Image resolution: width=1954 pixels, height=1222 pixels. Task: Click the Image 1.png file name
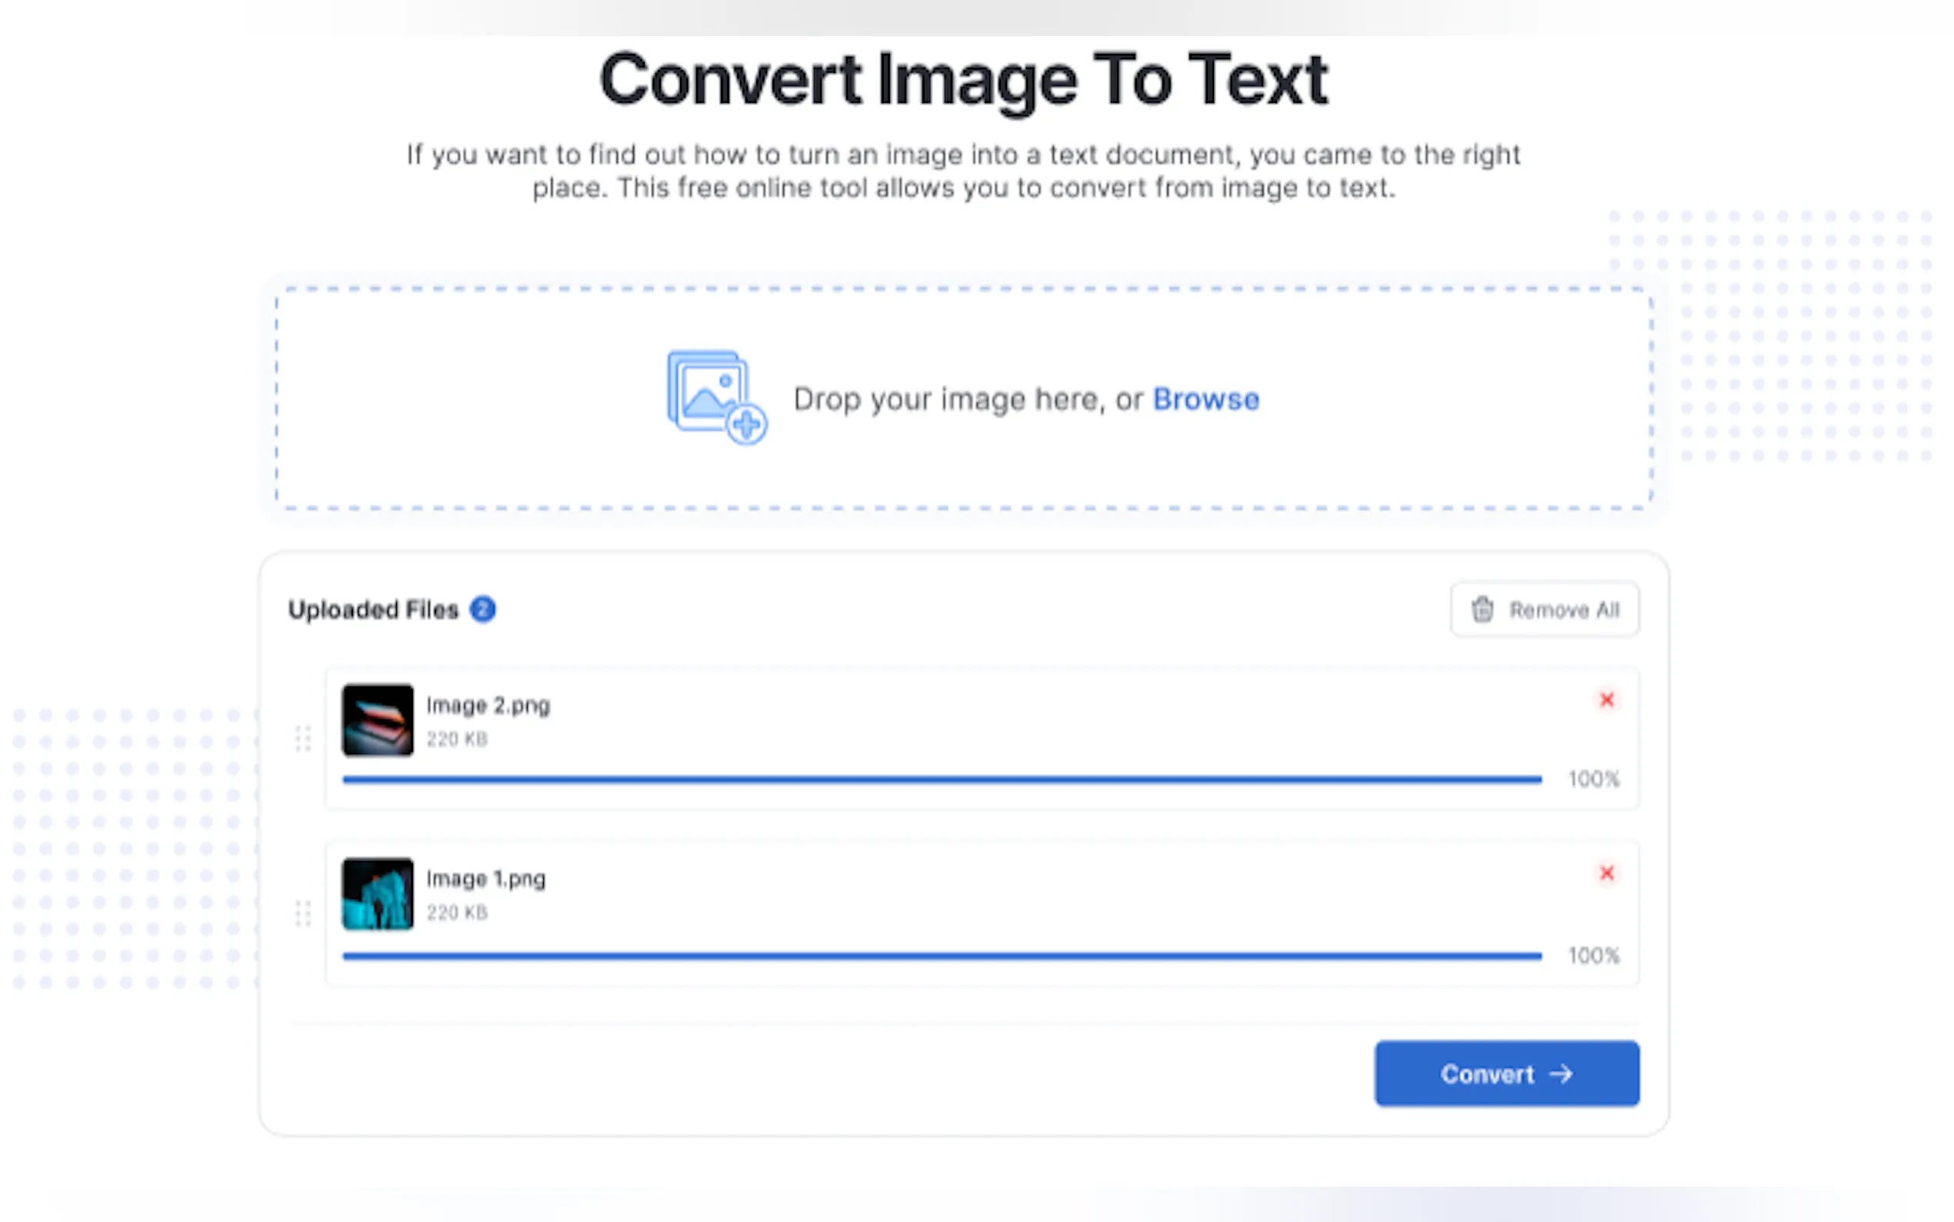(485, 880)
